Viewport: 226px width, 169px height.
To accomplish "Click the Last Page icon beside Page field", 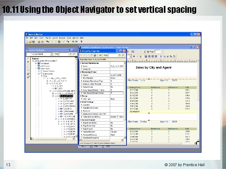I will [x=148, y=51].
